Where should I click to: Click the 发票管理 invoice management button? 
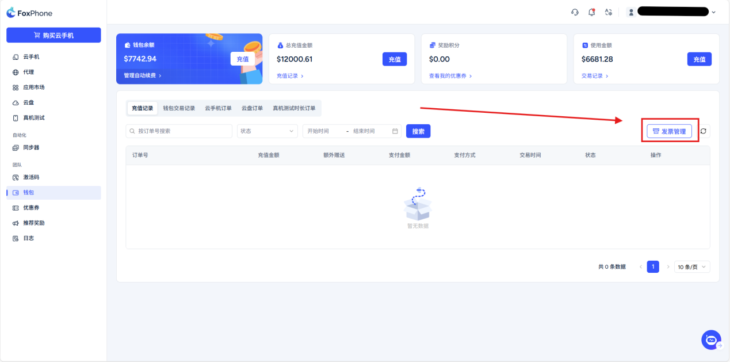669,131
